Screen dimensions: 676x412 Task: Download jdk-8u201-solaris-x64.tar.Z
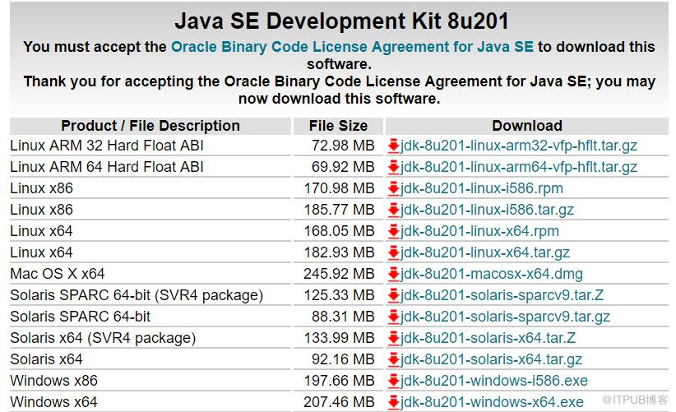[488, 338]
